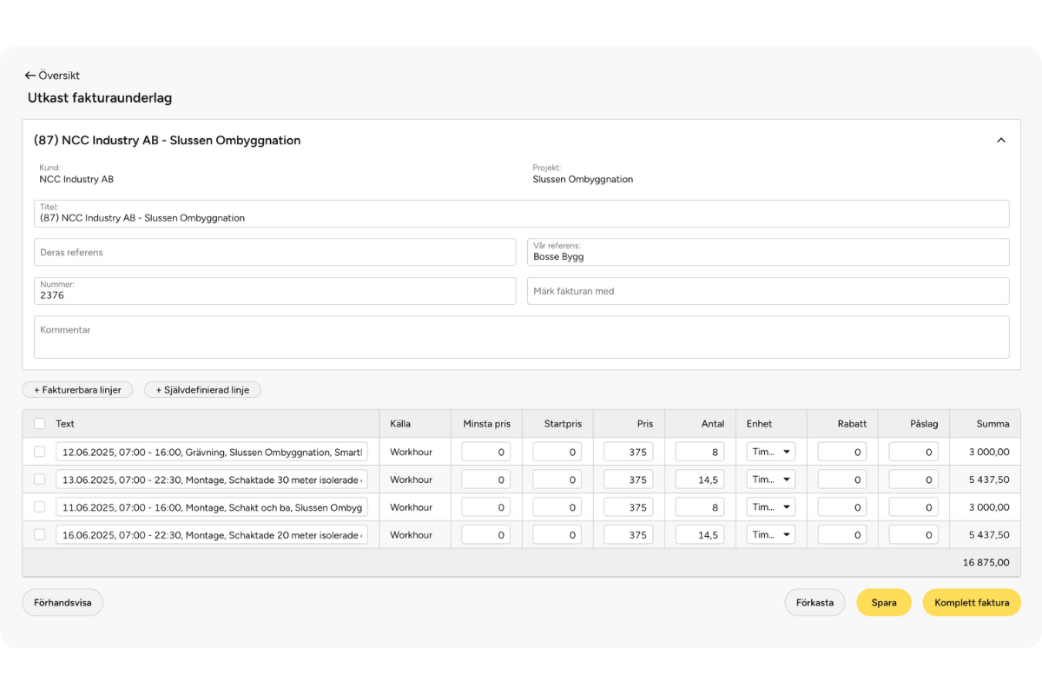Screen dimensions: 1042x695
Task: Click the 3 000,00 sum in 11.06.2025 row
Action: [x=989, y=507]
